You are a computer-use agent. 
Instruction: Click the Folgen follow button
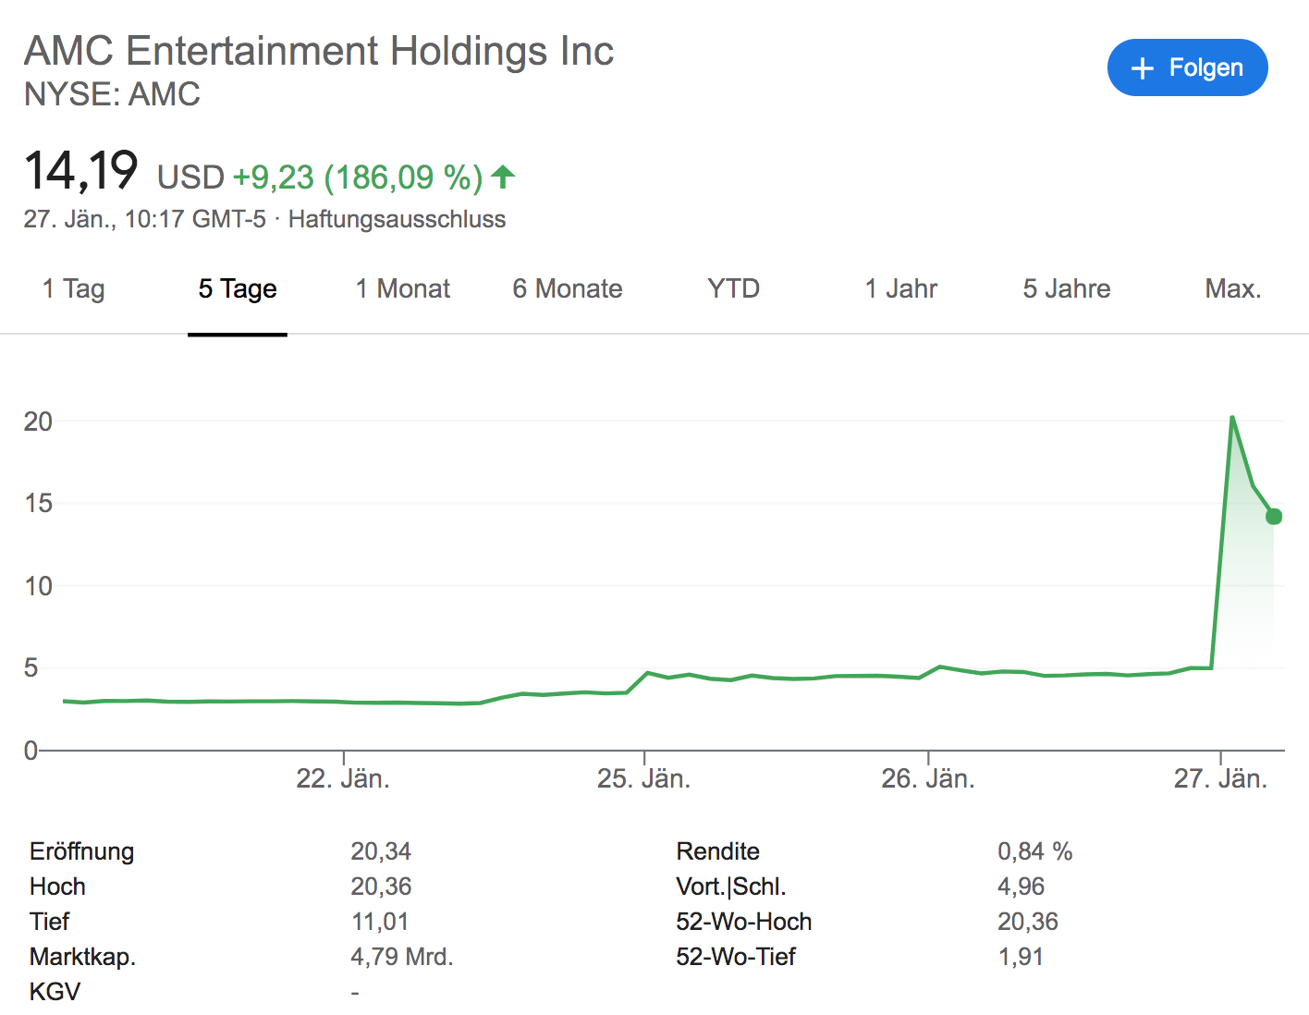(1187, 67)
